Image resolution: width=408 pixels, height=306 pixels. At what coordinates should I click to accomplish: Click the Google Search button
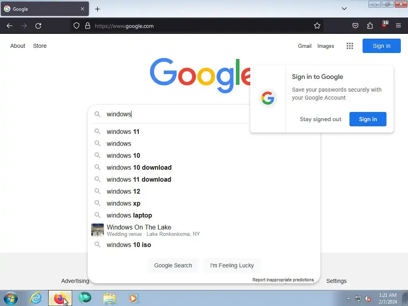point(173,265)
